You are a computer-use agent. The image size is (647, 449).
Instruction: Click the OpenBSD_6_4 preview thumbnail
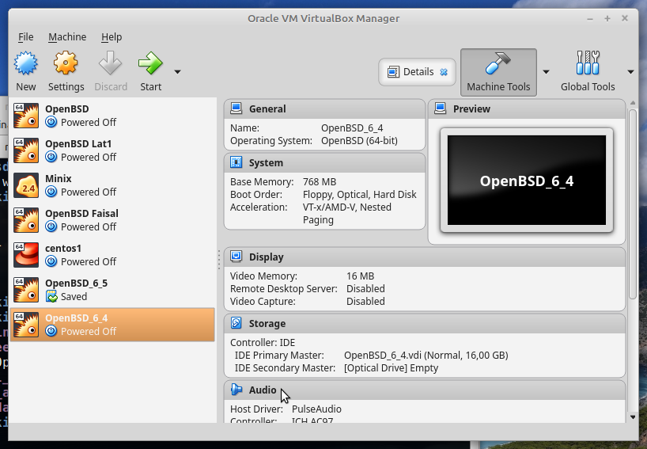click(x=526, y=181)
